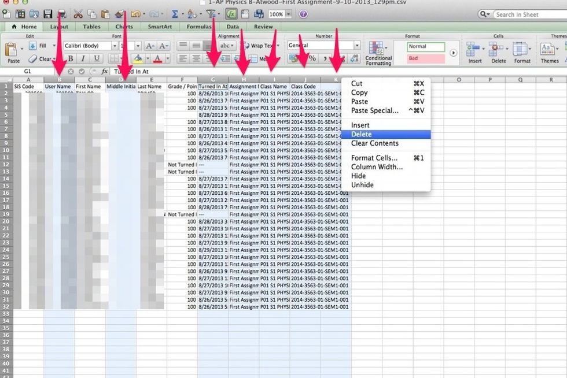This screenshot has width=567, height=378.
Task: Open the zoom level 100% dropdown
Action: coord(282,14)
